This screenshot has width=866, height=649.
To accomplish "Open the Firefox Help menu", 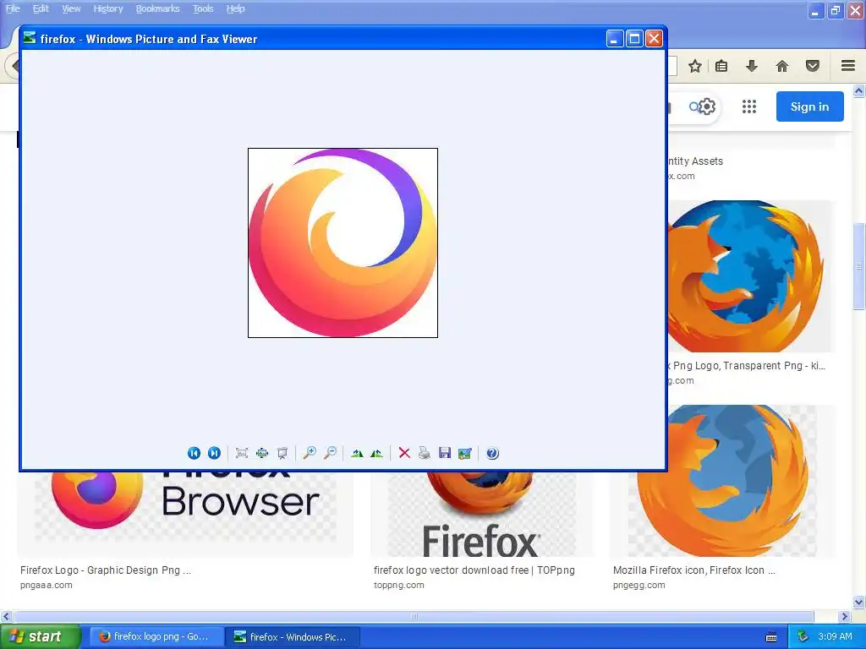I will tap(235, 8).
